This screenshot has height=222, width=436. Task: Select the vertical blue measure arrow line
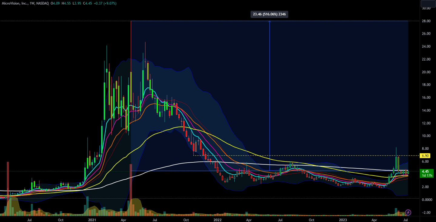[x=269, y=96]
